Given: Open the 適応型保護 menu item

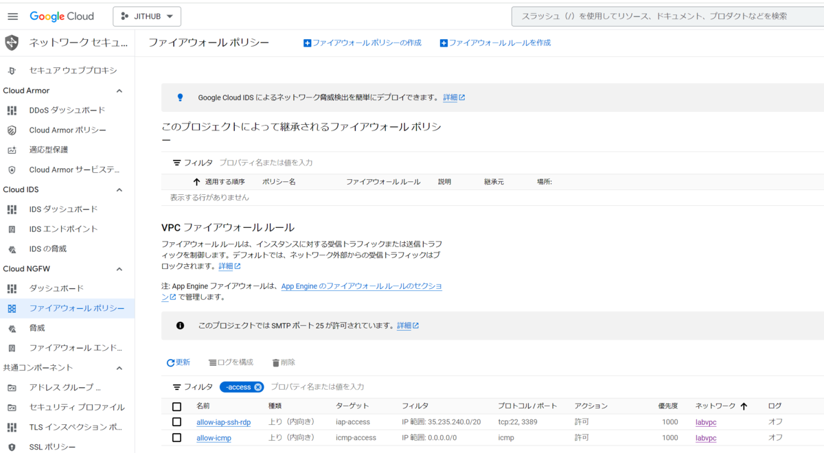Looking at the screenshot, I should click(49, 150).
